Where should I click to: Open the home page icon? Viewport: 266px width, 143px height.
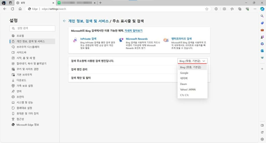point(20,9)
